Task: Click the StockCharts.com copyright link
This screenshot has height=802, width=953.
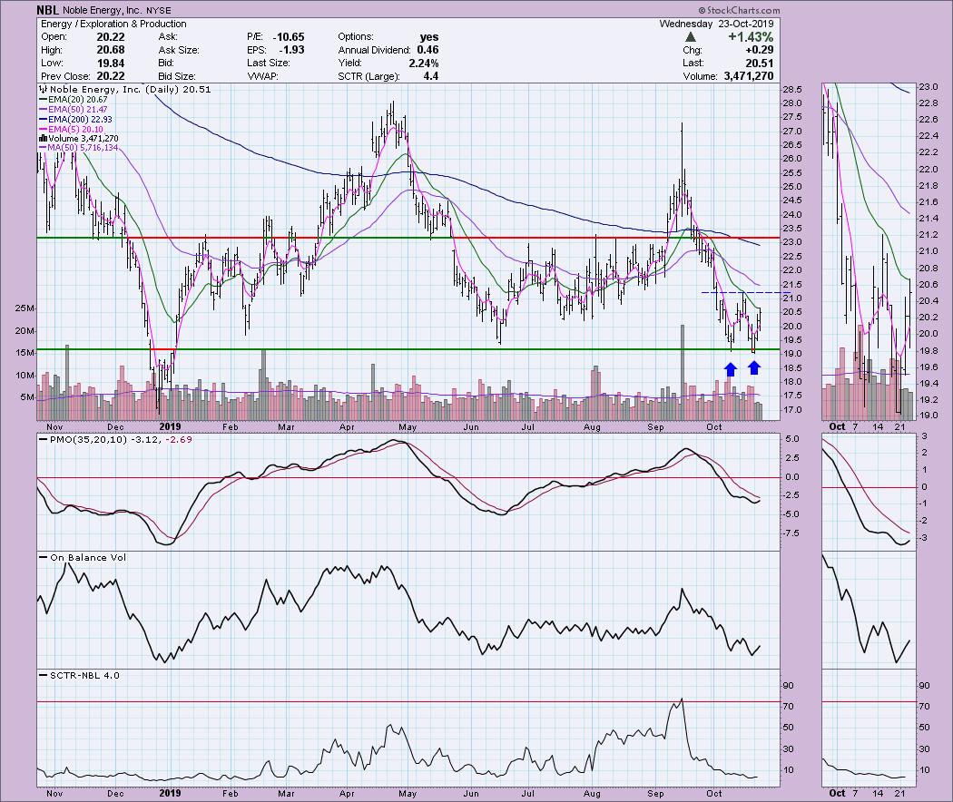Action: tap(739, 10)
